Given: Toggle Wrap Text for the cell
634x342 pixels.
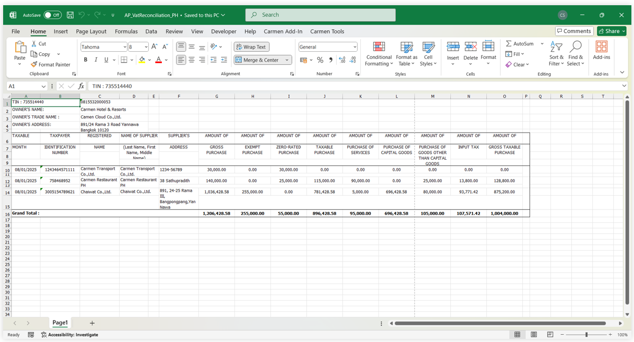Looking at the screenshot, I should [x=251, y=47].
